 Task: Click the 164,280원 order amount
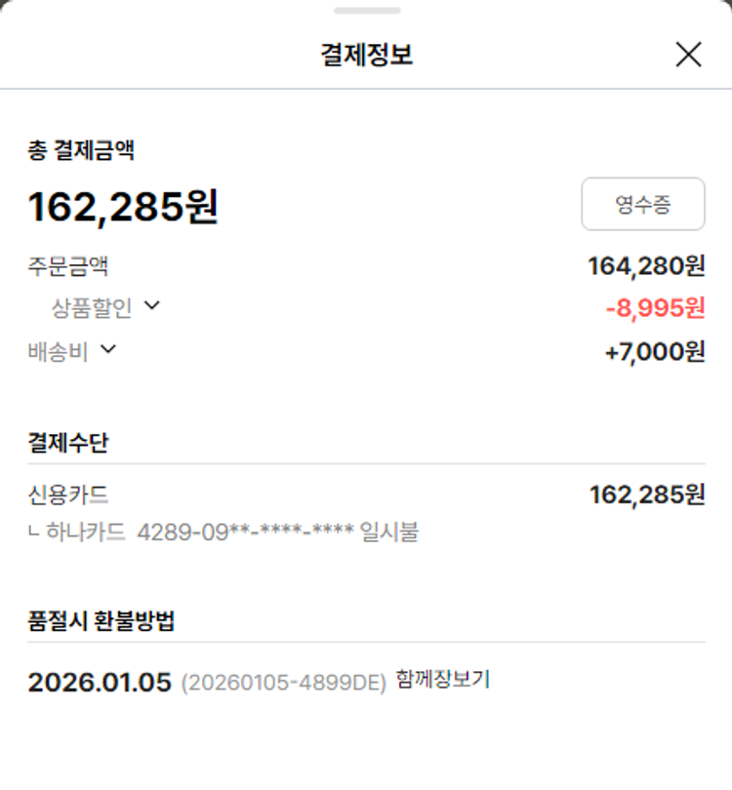pos(645,265)
